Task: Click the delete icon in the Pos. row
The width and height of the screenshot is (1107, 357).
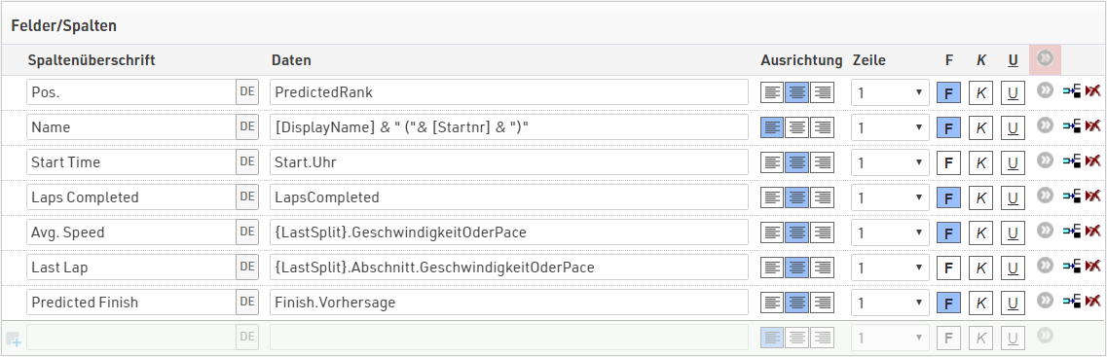Action: [1092, 91]
